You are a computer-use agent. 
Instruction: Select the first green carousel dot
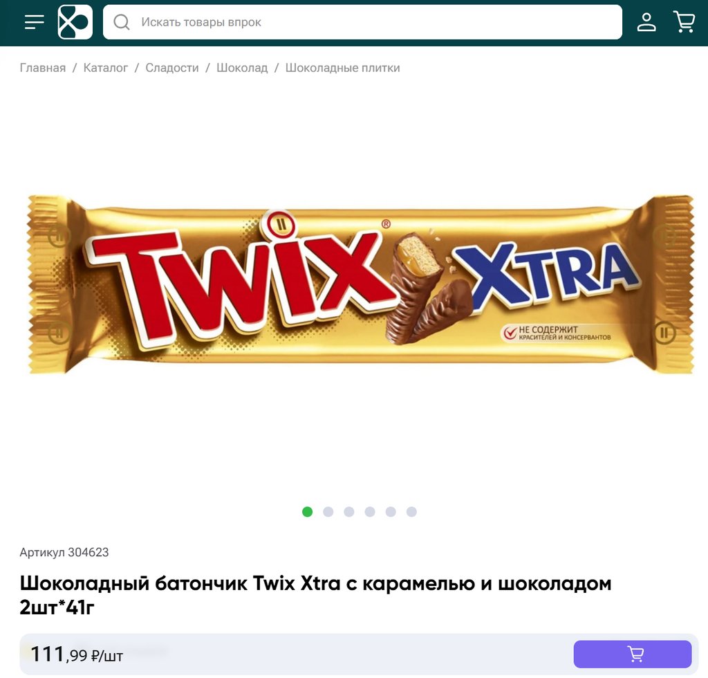(308, 511)
